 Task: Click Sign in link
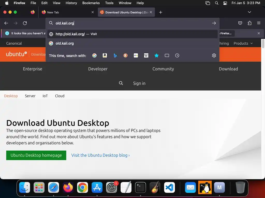139,83
